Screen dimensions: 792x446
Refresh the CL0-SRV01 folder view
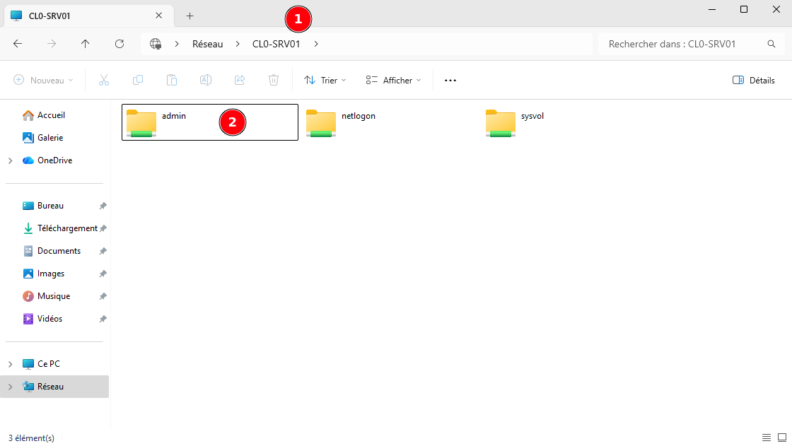pyautogui.click(x=120, y=44)
